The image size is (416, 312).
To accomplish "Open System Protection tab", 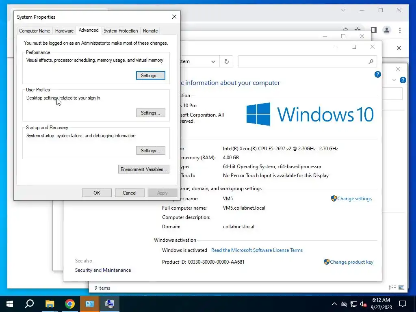I will point(120,31).
